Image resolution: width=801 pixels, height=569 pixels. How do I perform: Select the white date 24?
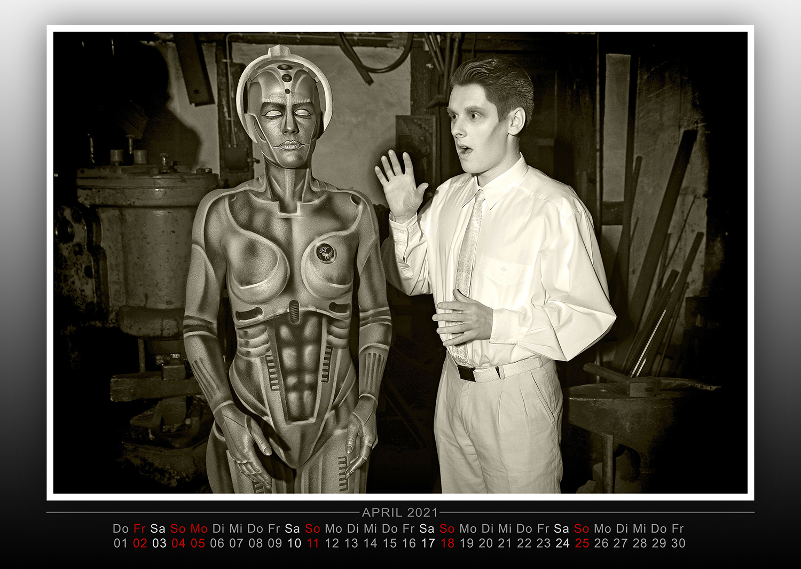563,543
